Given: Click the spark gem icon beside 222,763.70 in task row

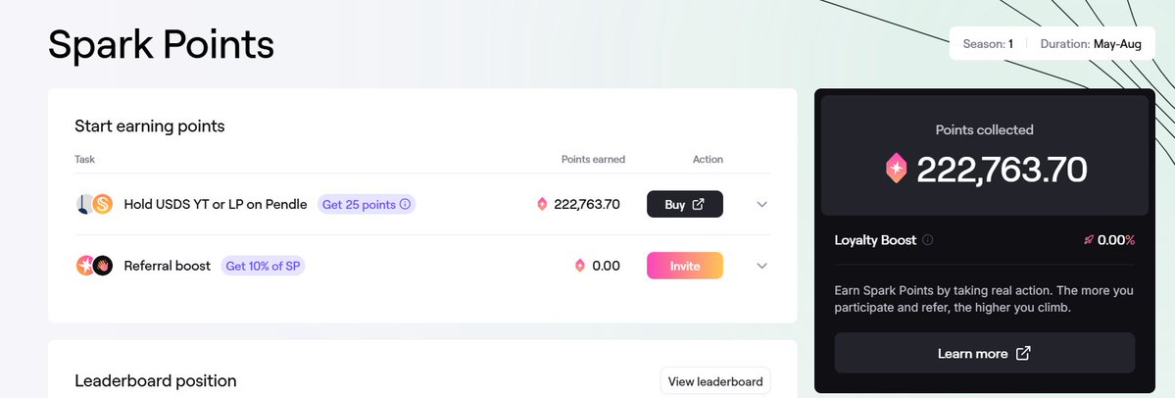Looking at the screenshot, I should pos(543,204).
